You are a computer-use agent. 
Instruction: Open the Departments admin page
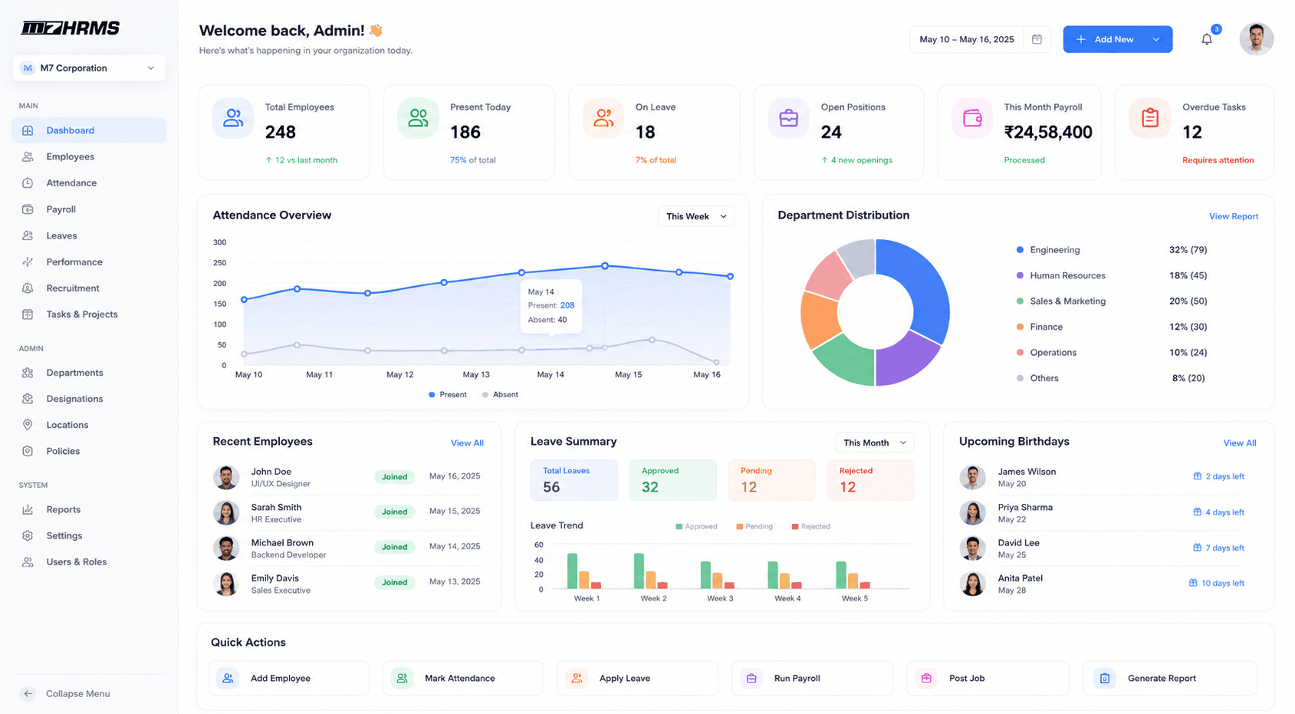pos(89,373)
